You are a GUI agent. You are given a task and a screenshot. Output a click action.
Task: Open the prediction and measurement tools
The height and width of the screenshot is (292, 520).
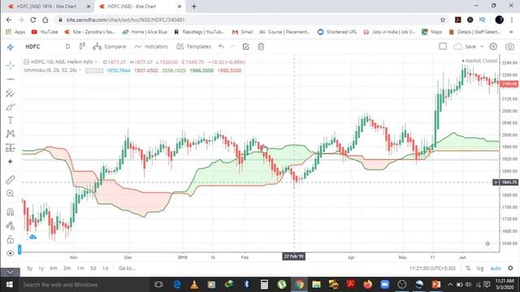[x=11, y=148]
